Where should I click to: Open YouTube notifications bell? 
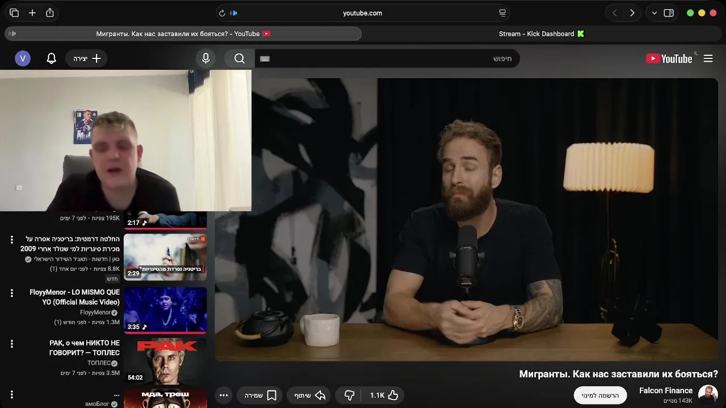[51, 58]
